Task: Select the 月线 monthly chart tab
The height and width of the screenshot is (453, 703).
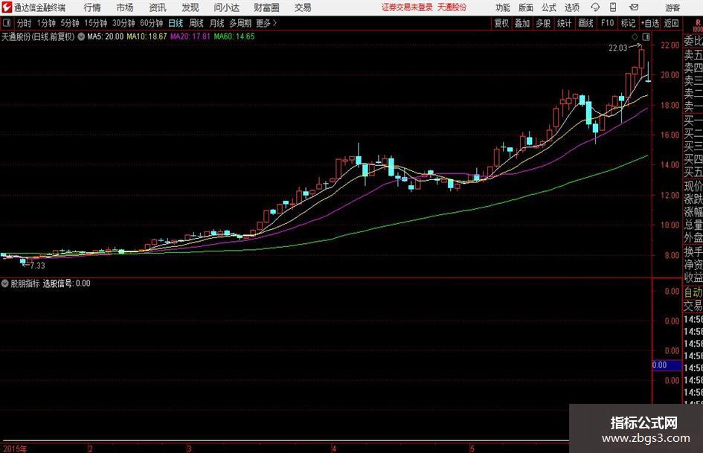Action: tap(217, 23)
